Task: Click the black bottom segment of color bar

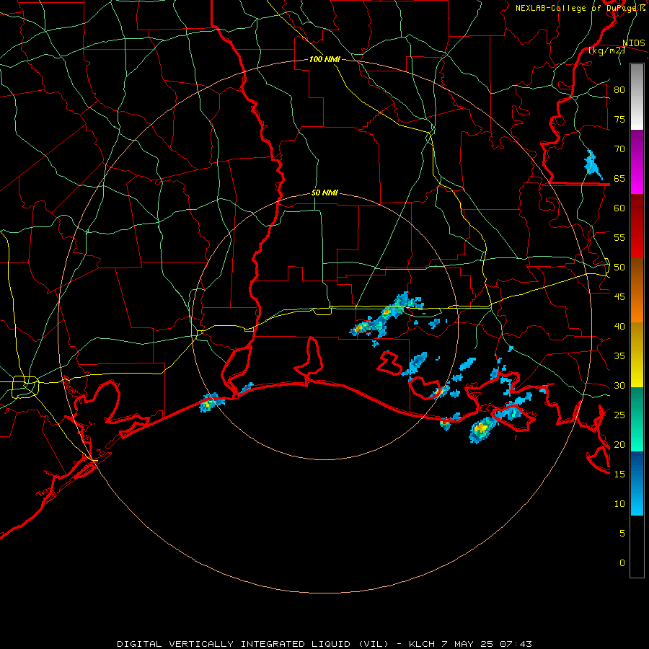Action: tap(637, 547)
